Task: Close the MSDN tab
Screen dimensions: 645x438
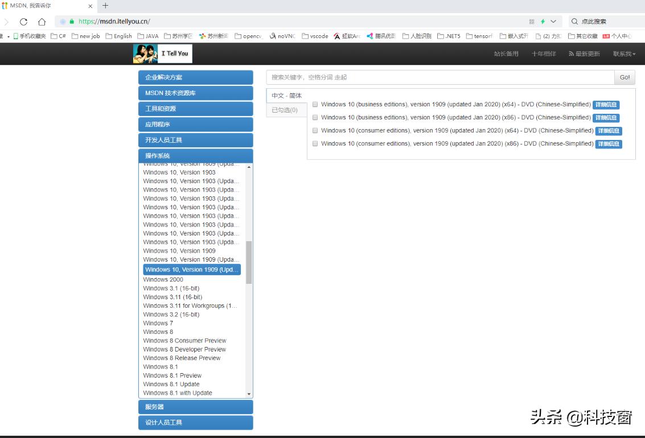Action: 91,6
